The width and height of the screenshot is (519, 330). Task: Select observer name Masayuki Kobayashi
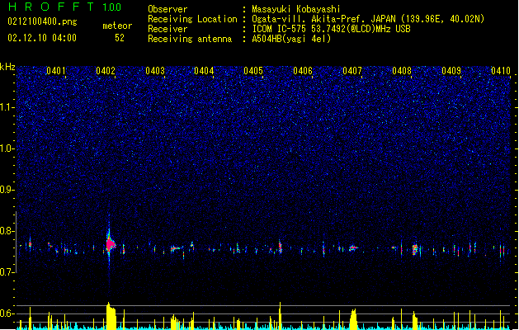click(296, 9)
